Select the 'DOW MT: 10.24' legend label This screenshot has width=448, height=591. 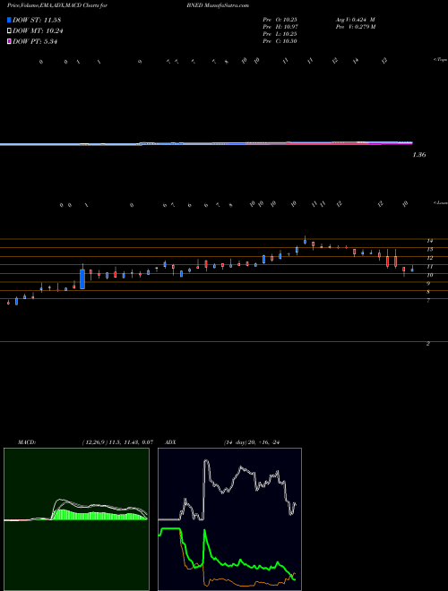(x=38, y=31)
